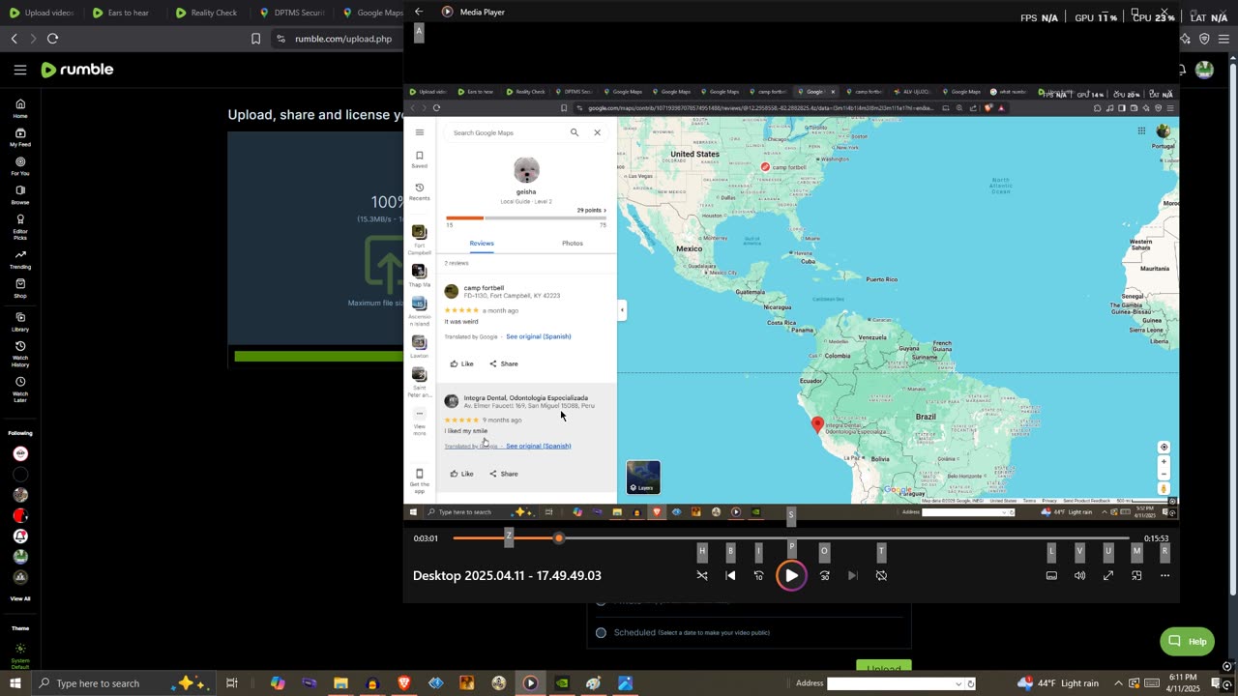Toggle shuffle in Media Player
The width and height of the screenshot is (1238, 696).
pos(702,575)
